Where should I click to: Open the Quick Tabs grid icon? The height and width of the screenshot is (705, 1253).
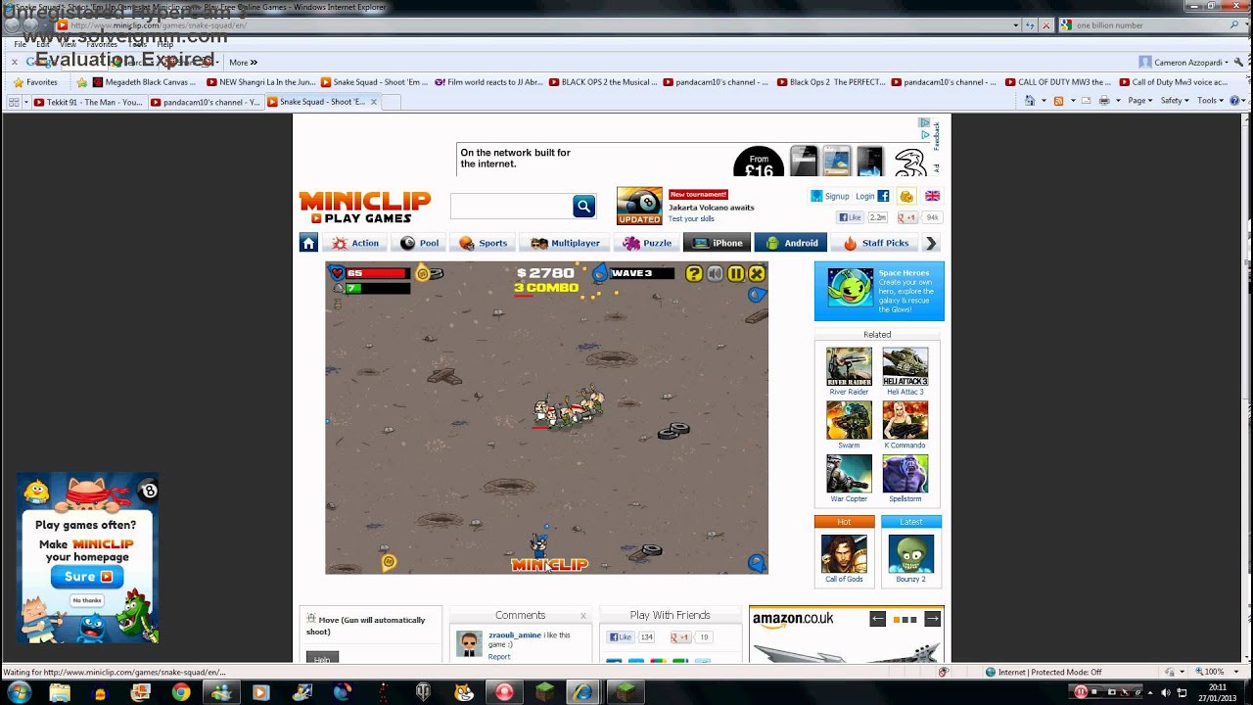click(x=15, y=102)
